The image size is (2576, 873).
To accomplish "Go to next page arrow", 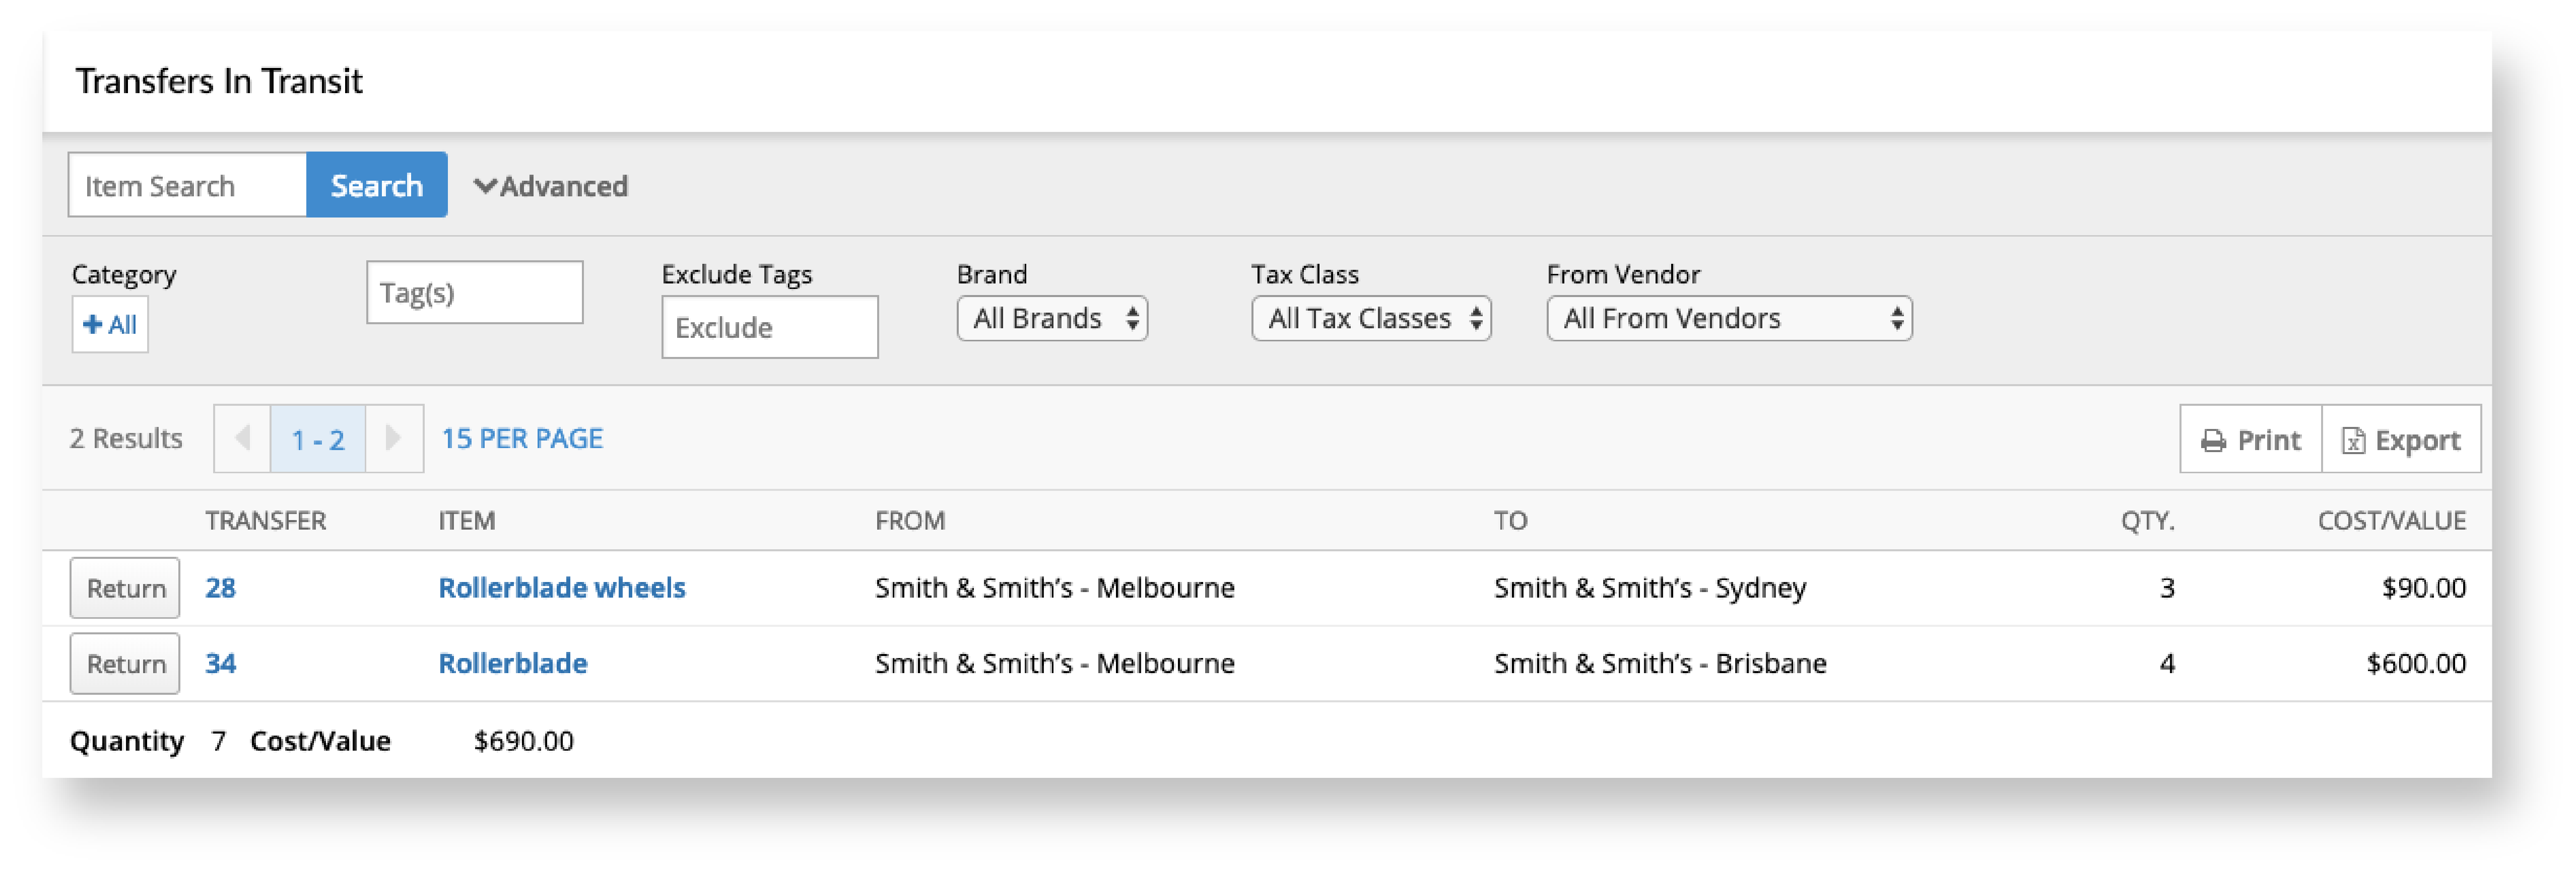I will [393, 439].
